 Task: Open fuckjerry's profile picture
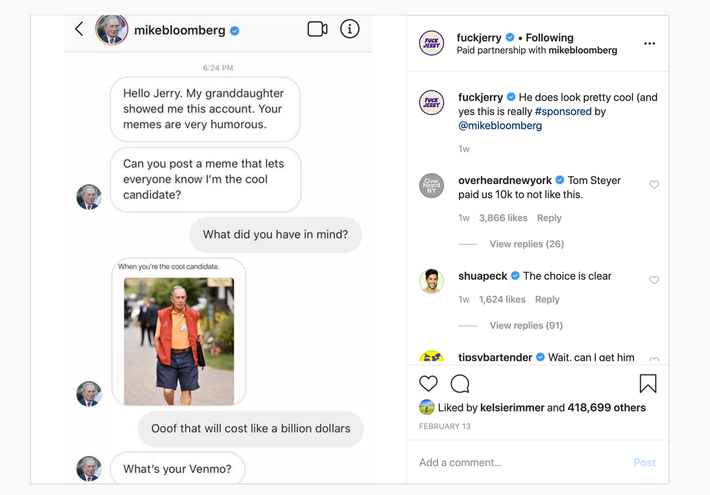pyautogui.click(x=431, y=44)
